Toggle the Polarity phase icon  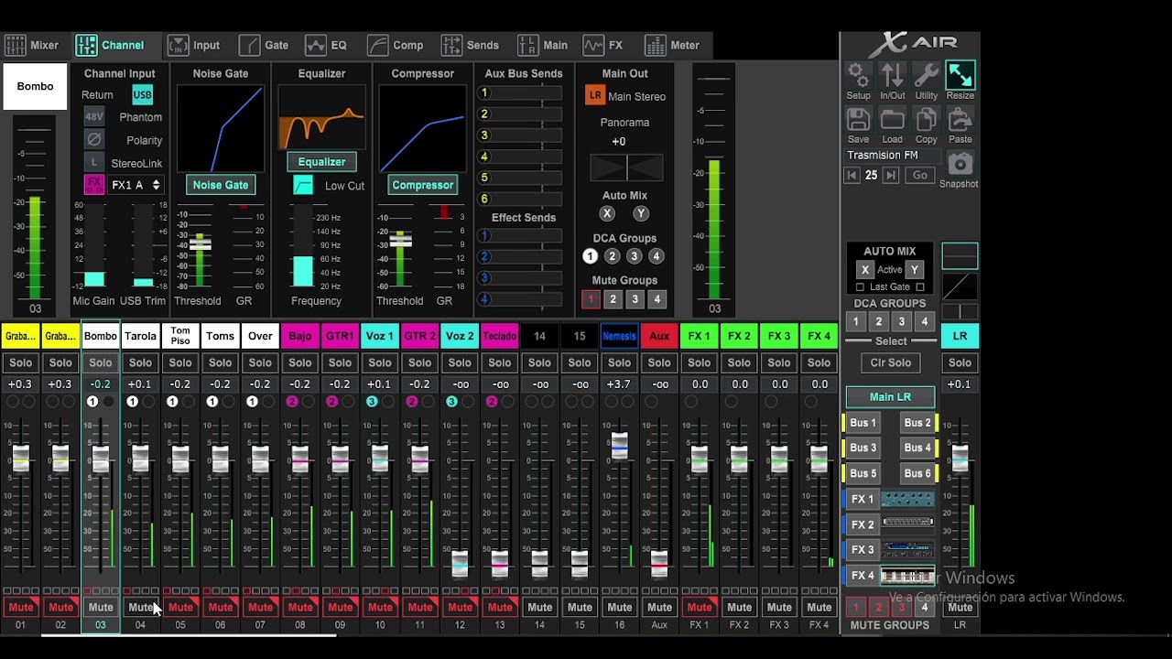coord(93,139)
